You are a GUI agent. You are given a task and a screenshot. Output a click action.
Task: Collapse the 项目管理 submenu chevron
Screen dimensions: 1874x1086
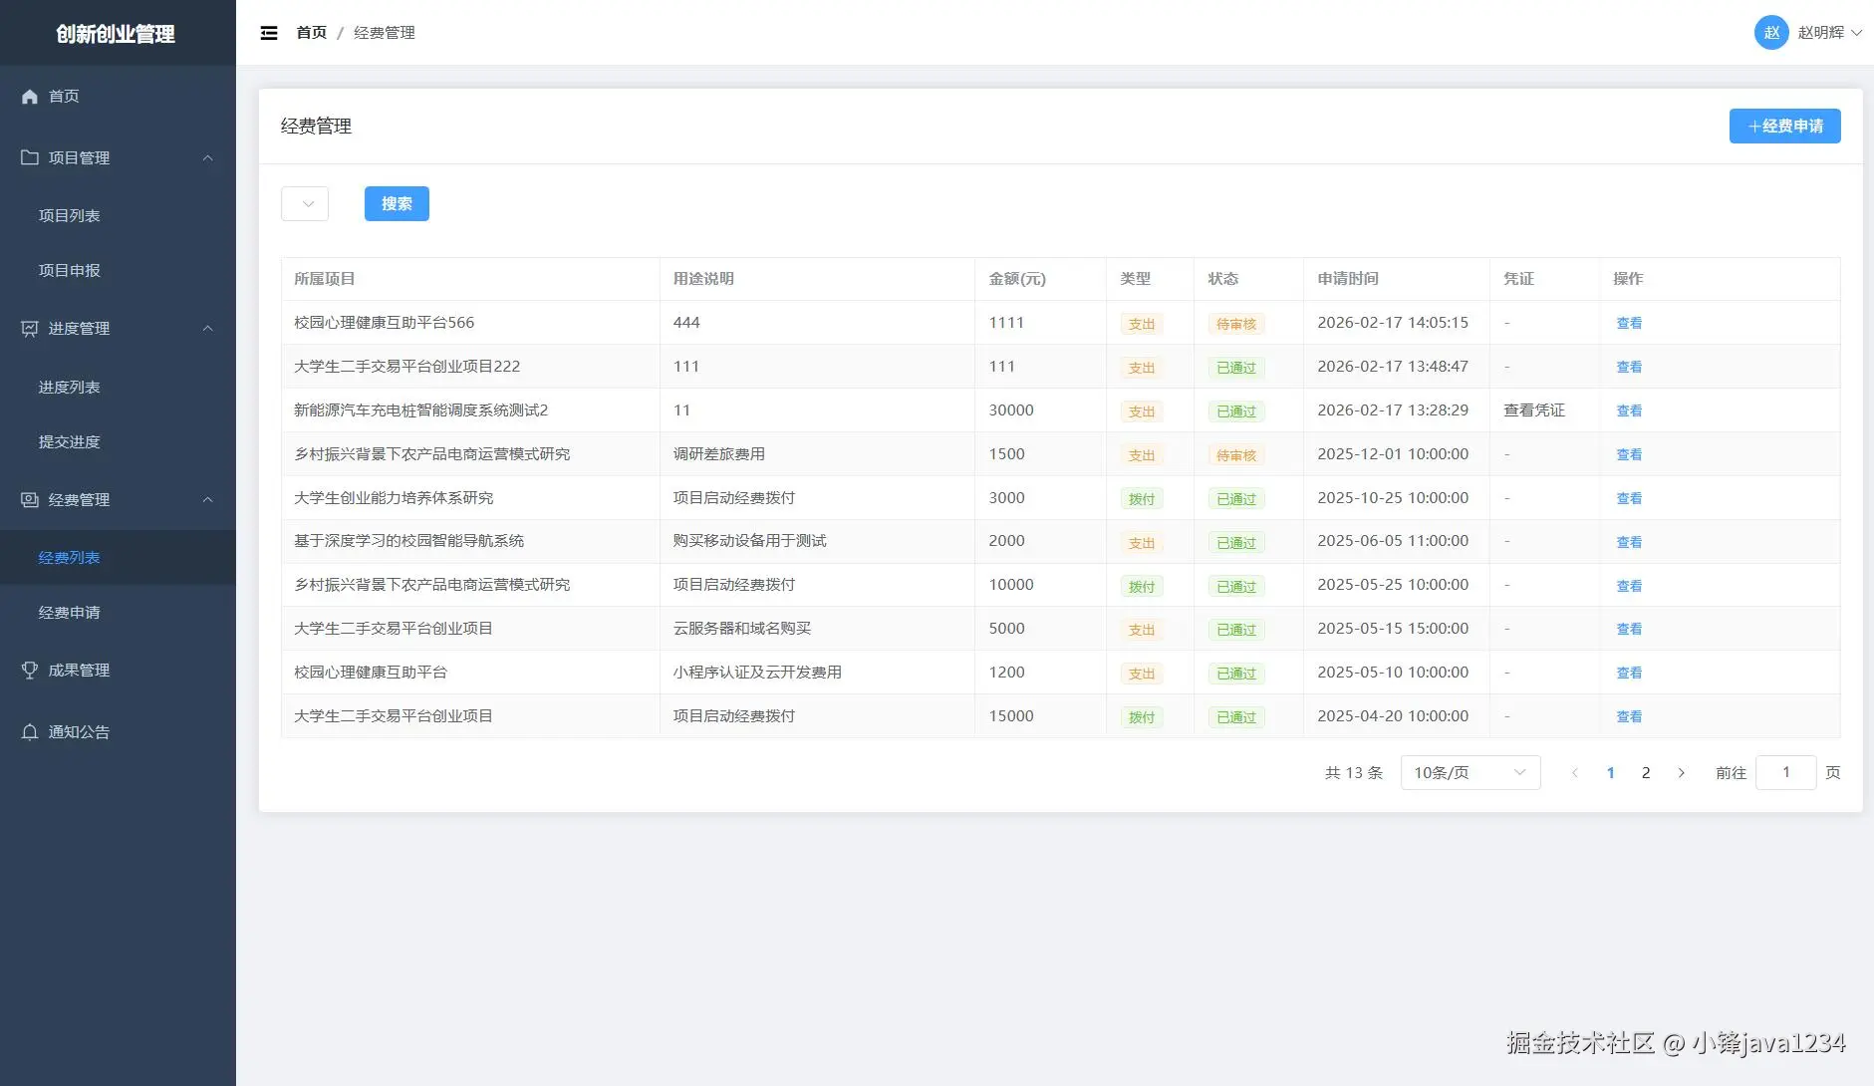(208, 158)
